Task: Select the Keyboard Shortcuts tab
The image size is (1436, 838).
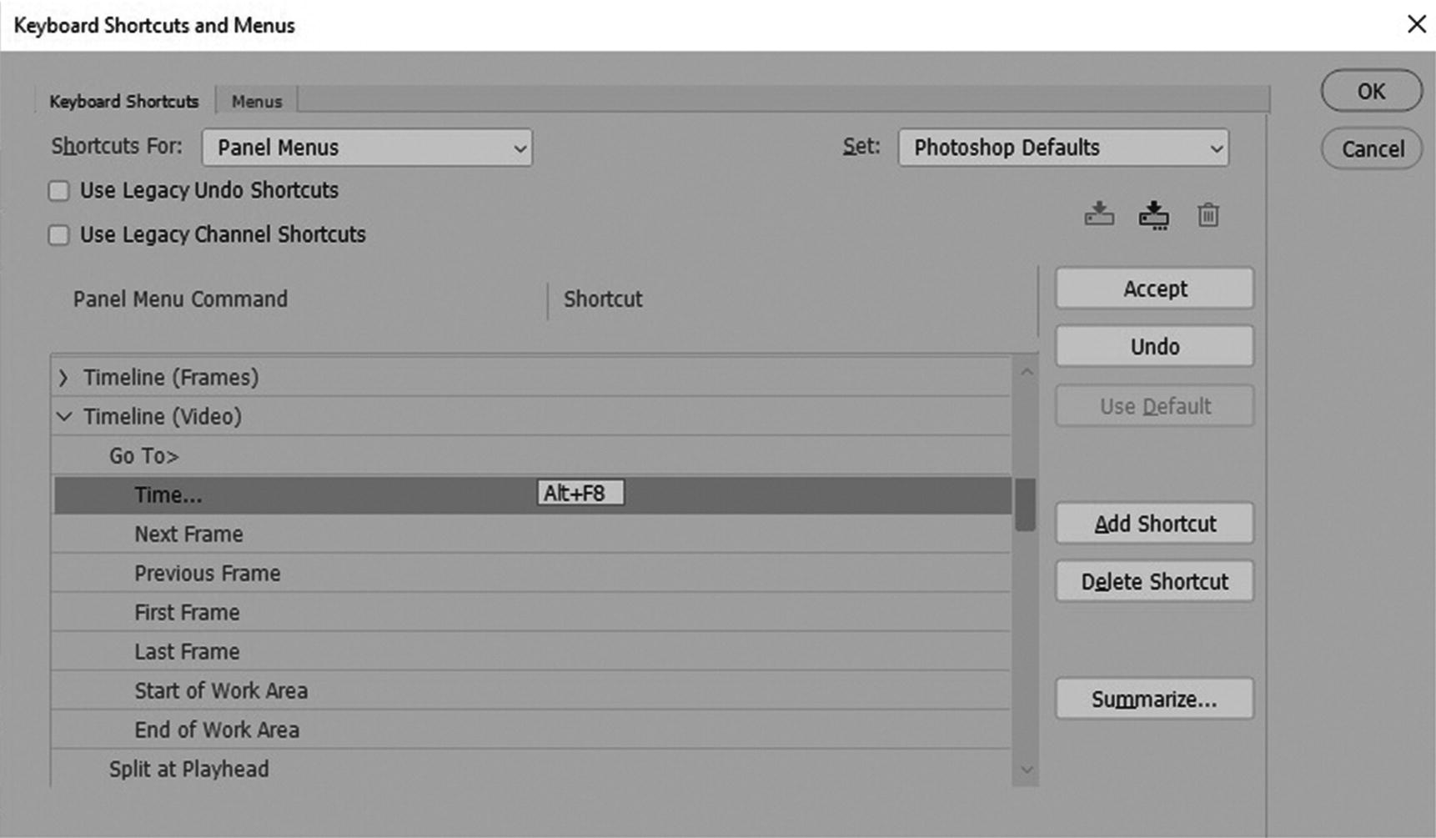Action: point(123,102)
